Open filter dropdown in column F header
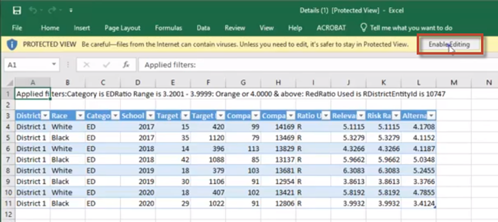 coord(221,115)
